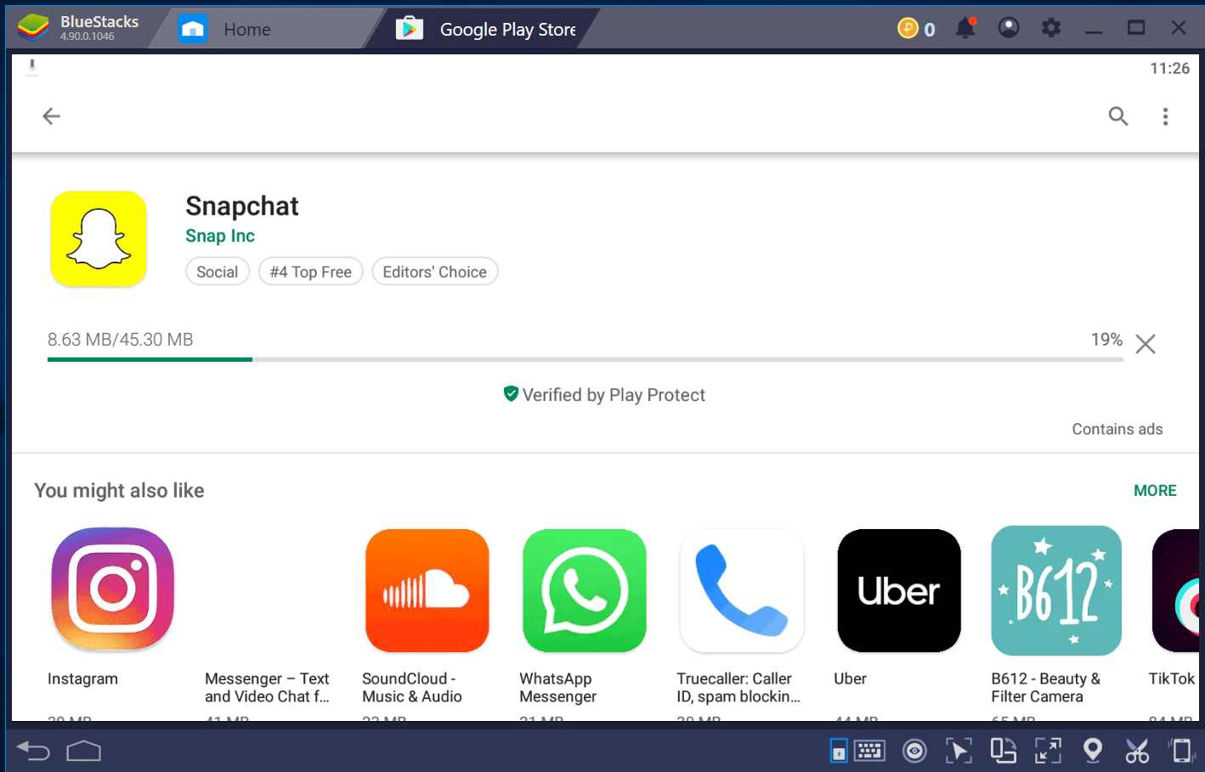
Task: Open the TikTok app icon
Action: tap(1175, 590)
